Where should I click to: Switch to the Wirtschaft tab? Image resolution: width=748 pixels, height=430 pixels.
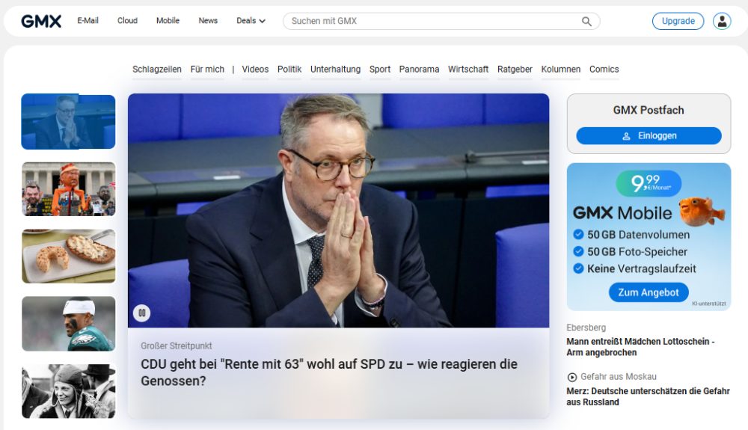[468, 69]
